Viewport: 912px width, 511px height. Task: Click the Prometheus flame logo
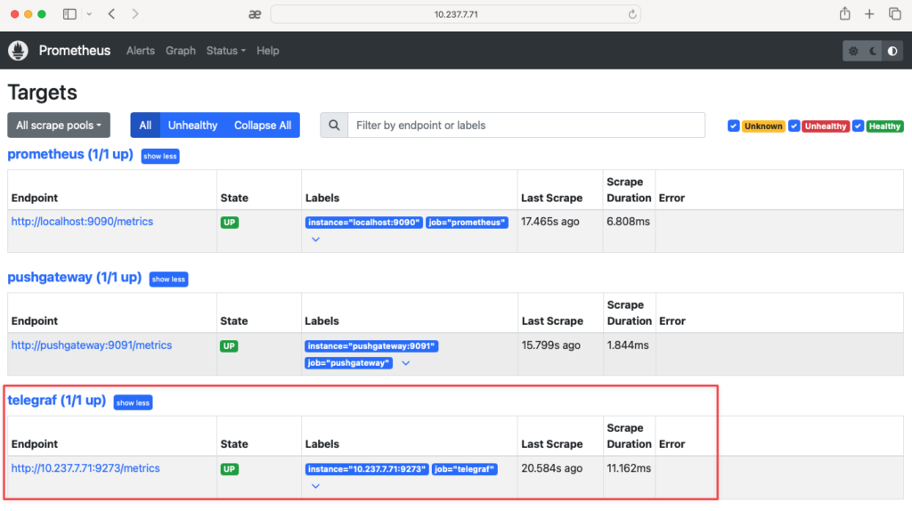pyautogui.click(x=18, y=51)
